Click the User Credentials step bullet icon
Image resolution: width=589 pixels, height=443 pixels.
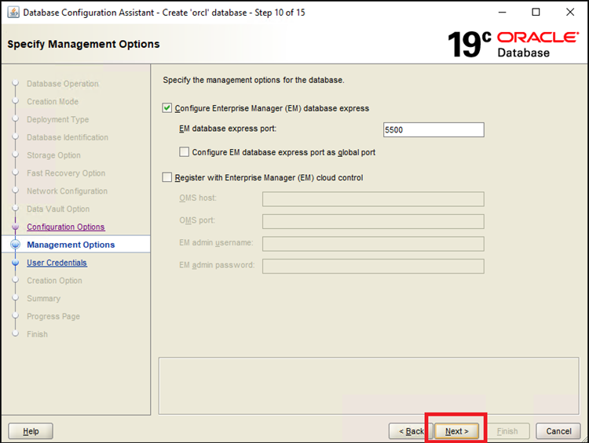pos(16,263)
